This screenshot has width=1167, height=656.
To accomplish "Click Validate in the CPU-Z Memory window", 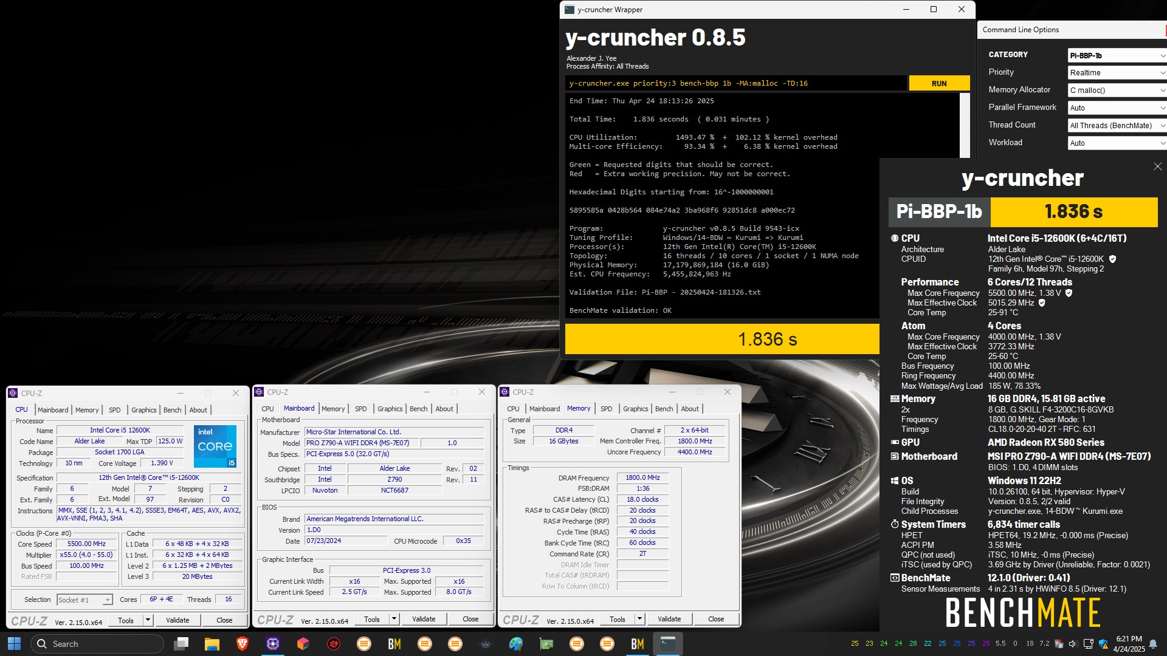I will [669, 619].
